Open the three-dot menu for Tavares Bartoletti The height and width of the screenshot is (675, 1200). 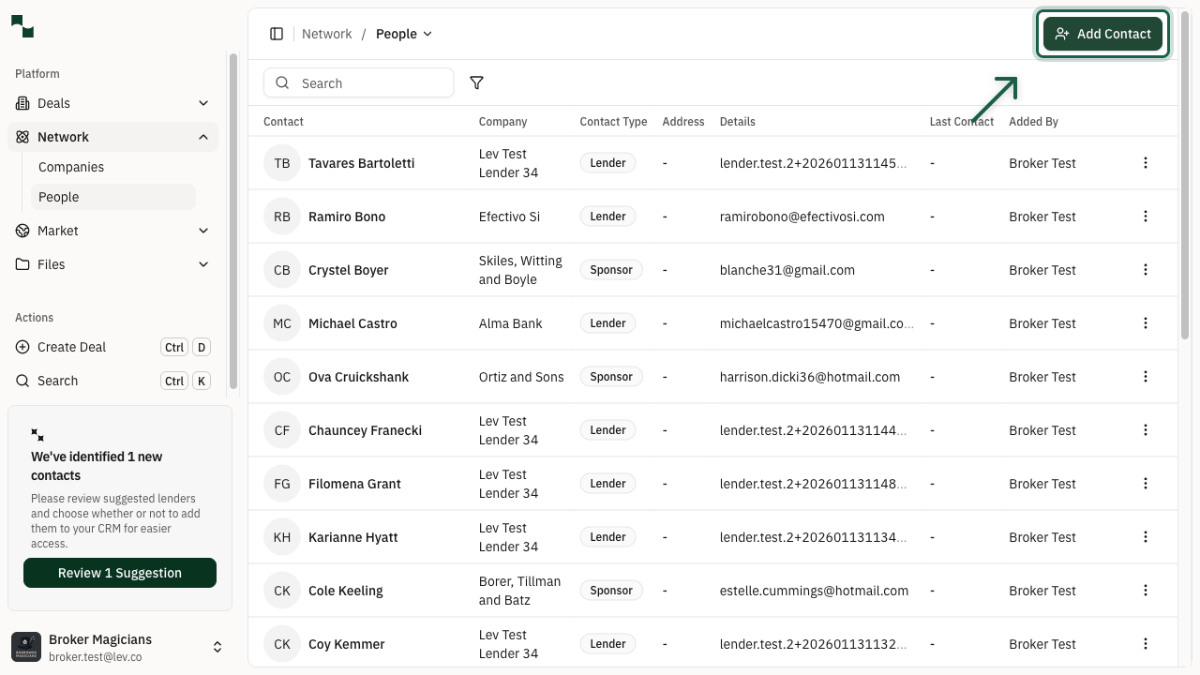(x=1146, y=162)
